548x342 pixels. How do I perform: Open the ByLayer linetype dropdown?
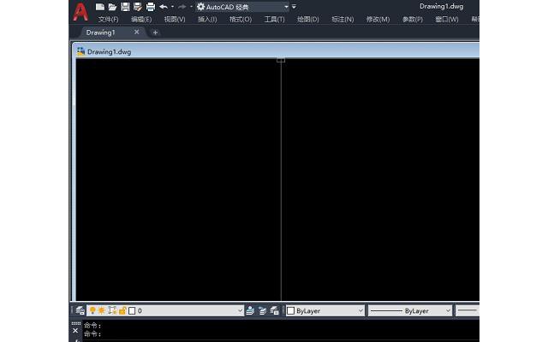[410, 310]
